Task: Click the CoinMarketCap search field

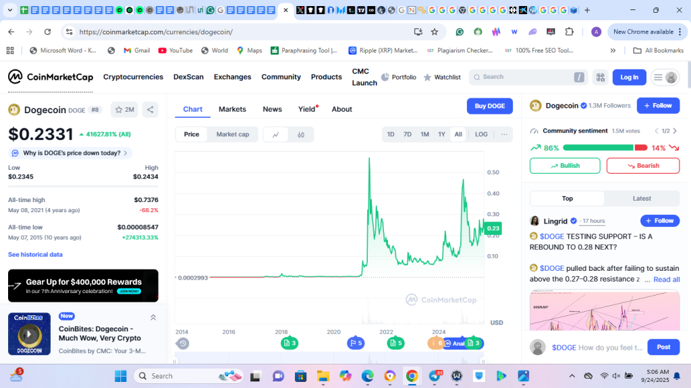Action: click(x=528, y=77)
